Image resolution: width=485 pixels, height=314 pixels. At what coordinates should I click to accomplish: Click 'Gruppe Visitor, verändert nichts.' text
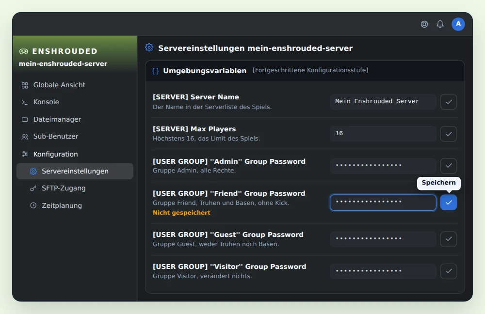[202, 276]
